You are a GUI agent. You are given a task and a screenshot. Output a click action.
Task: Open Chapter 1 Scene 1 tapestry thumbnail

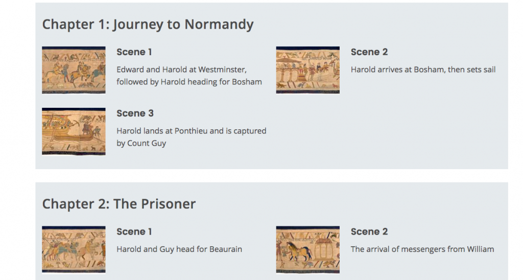coord(74,70)
